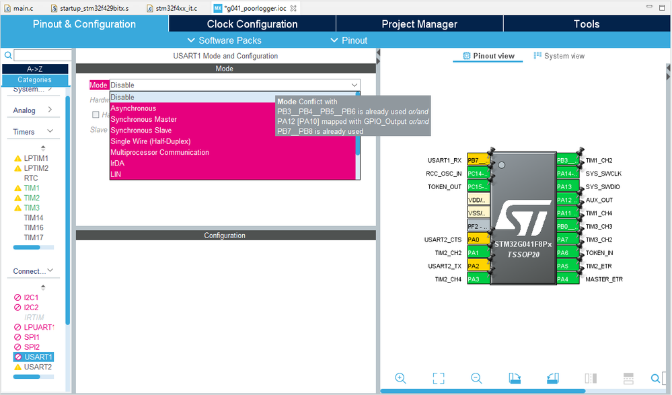Click the peripheral search input field
Viewport: 672px width, 395px height.
point(42,55)
